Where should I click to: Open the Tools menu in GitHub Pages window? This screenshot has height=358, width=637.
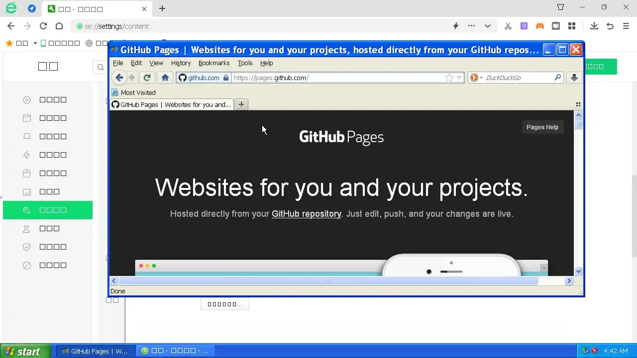245,63
